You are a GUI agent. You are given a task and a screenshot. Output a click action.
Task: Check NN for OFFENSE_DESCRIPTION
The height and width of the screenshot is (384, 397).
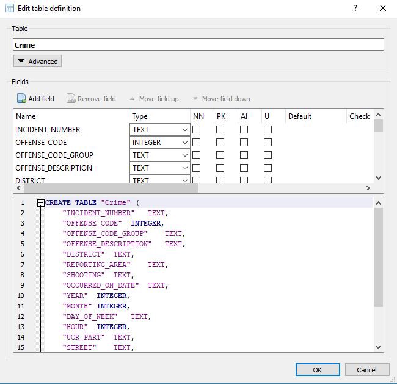pyautogui.click(x=197, y=168)
